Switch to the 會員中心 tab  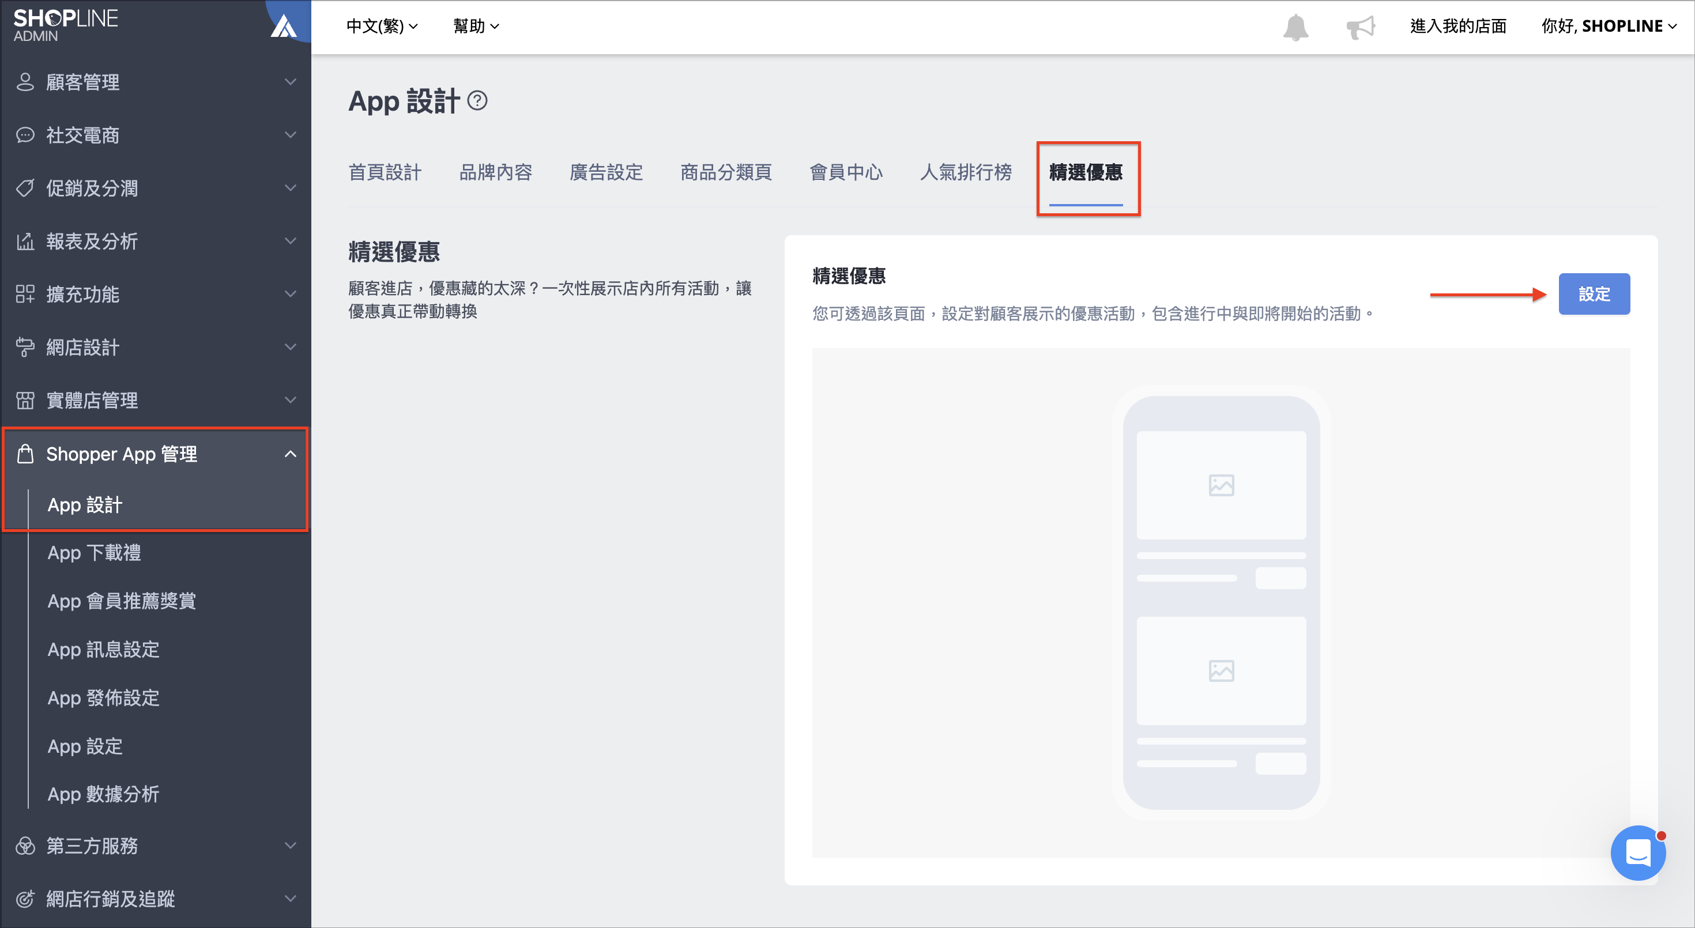coord(846,172)
